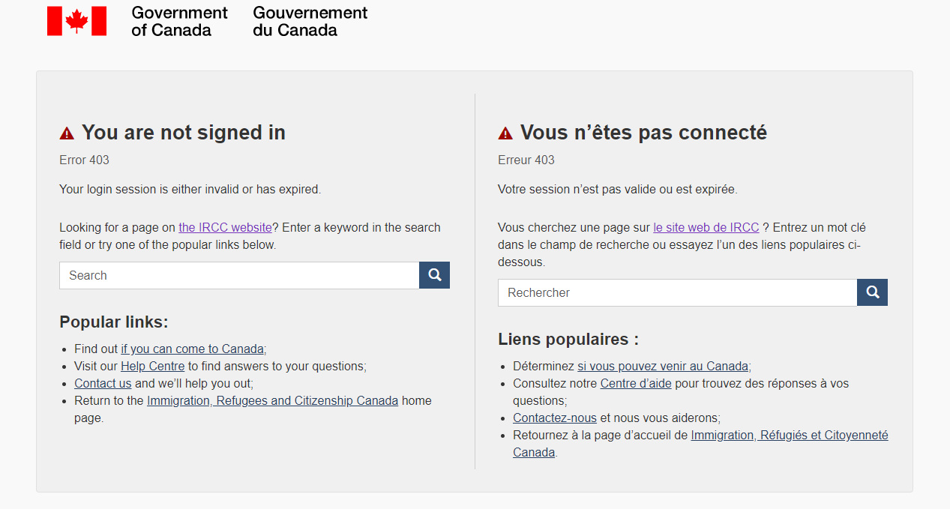Image resolution: width=950 pixels, height=509 pixels.
Task: Click the warning icon beside Vous n'êtes pas connecté
Action: click(x=505, y=133)
